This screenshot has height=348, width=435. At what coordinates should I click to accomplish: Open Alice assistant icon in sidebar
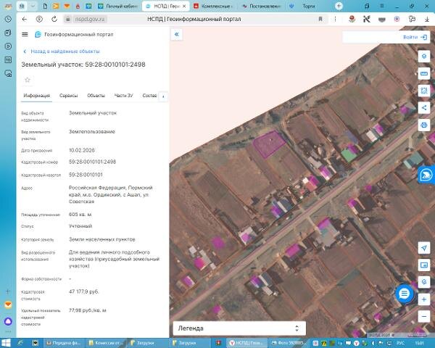8,321
